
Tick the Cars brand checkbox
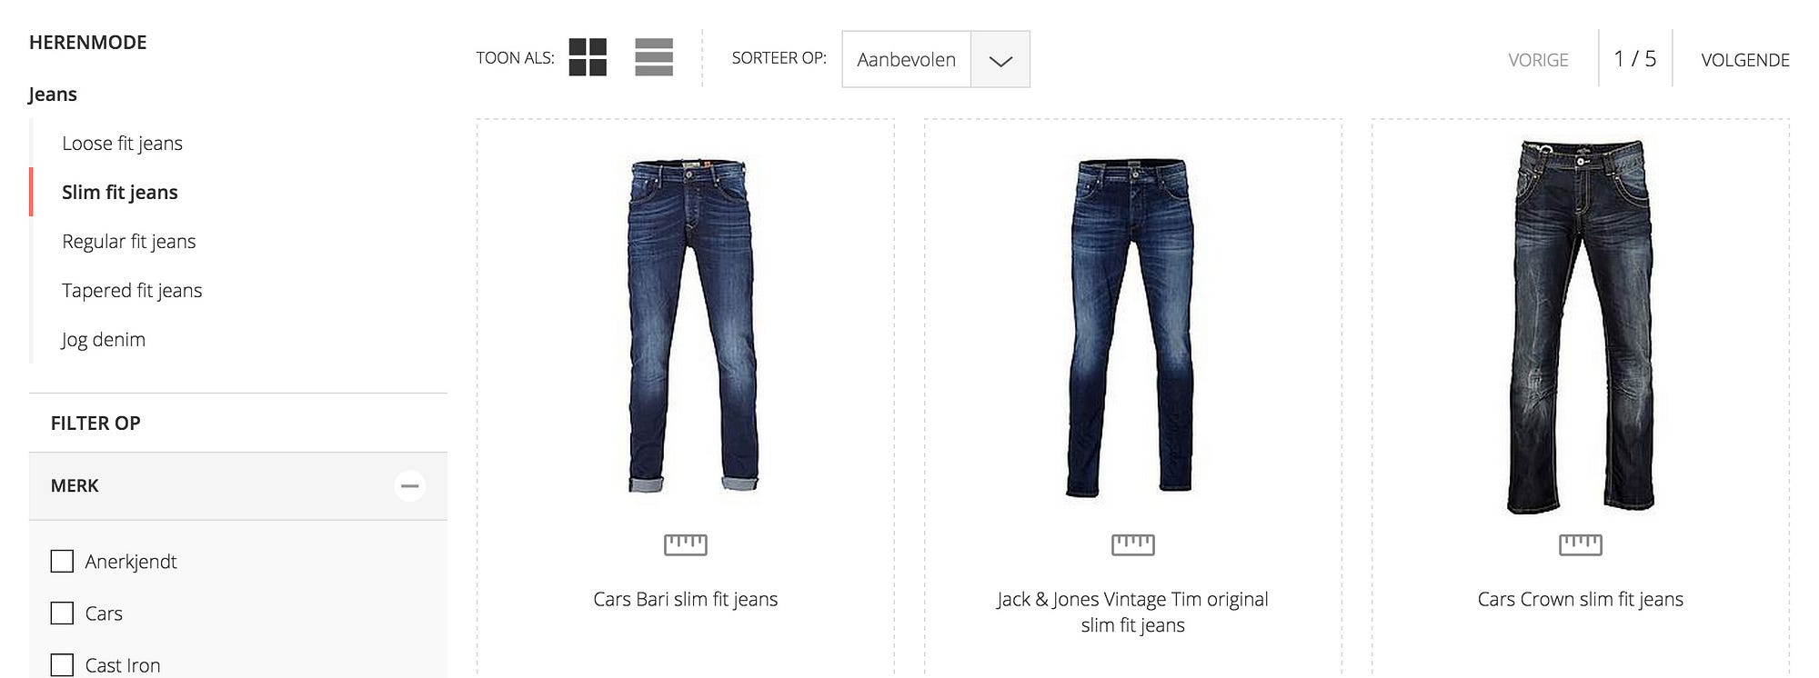pyautogui.click(x=62, y=613)
